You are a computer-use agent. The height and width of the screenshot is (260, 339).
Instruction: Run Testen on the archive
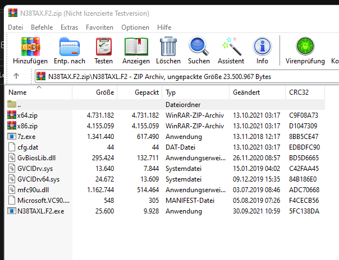point(104,47)
